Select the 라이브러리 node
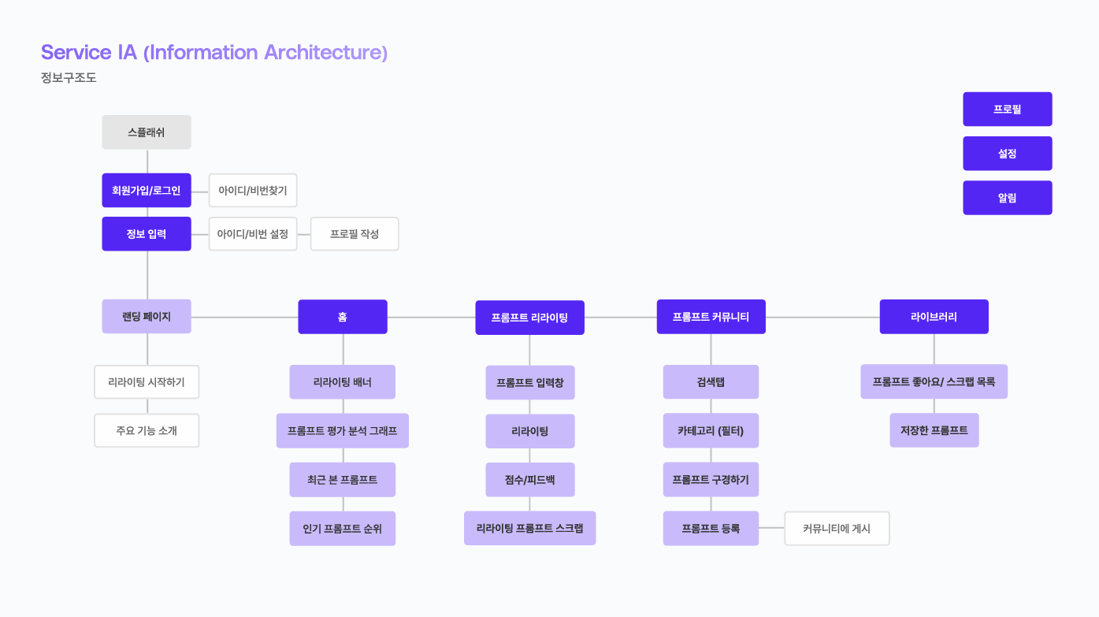This screenshot has height=617, width=1099. (x=934, y=317)
